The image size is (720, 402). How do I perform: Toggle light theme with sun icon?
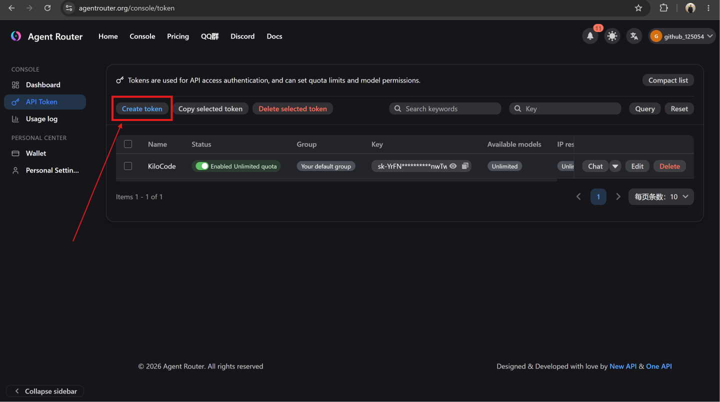pyautogui.click(x=612, y=36)
